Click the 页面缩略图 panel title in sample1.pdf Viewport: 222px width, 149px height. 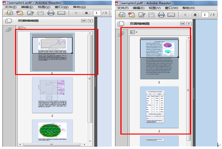[x=28, y=21]
